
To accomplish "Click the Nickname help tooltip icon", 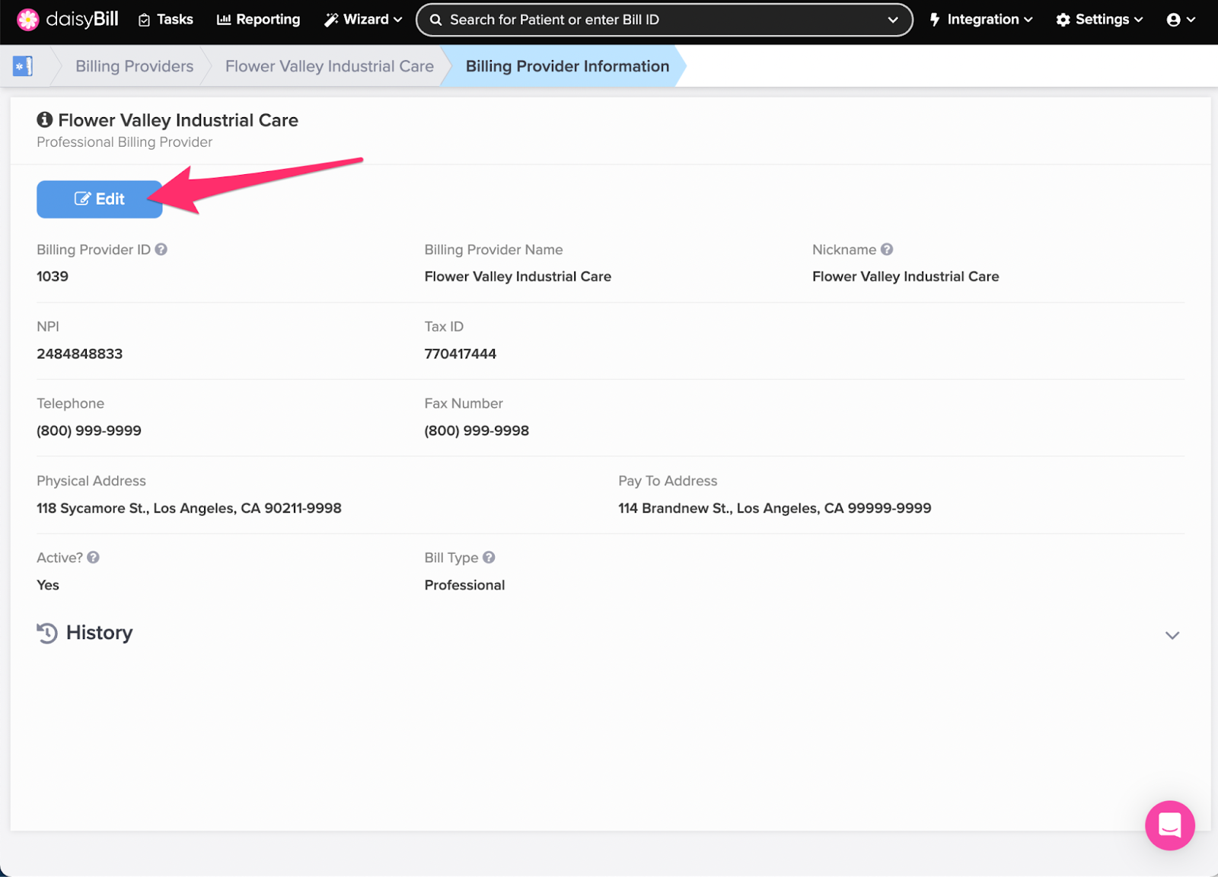I will [887, 249].
